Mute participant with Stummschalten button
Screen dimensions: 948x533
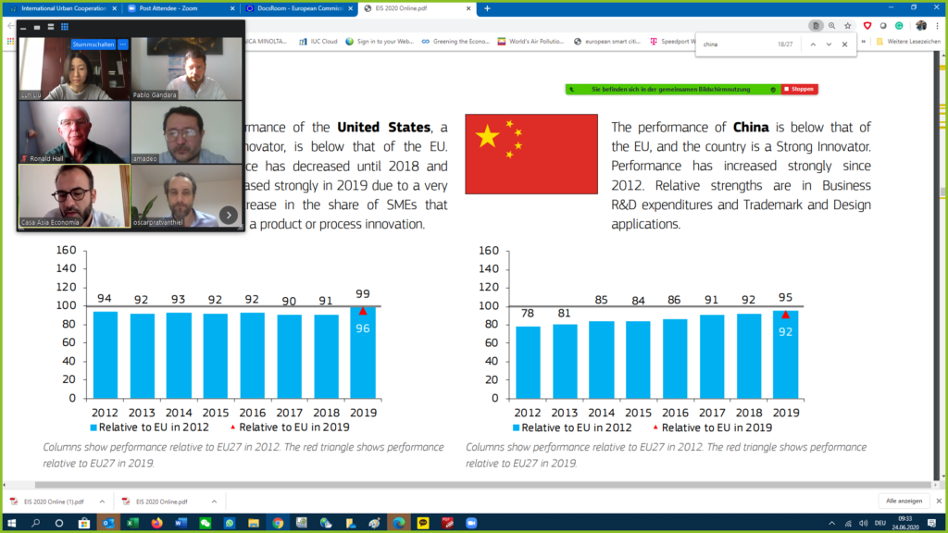(x=92, y=44)
